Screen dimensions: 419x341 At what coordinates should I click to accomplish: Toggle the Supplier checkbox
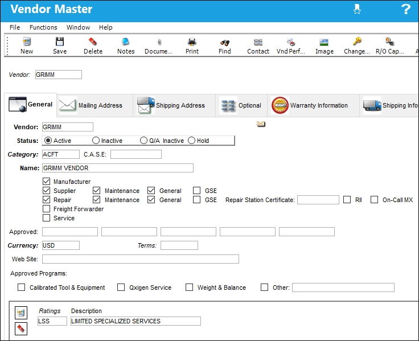pyautogui.click(x=47, y=191)
